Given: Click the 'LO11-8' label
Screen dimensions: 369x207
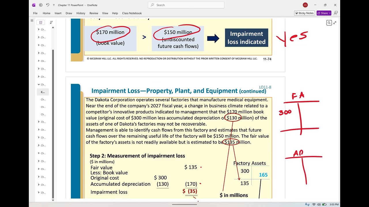Looking at the screenshot, I should pyautogui.click(x=265, y=87).
